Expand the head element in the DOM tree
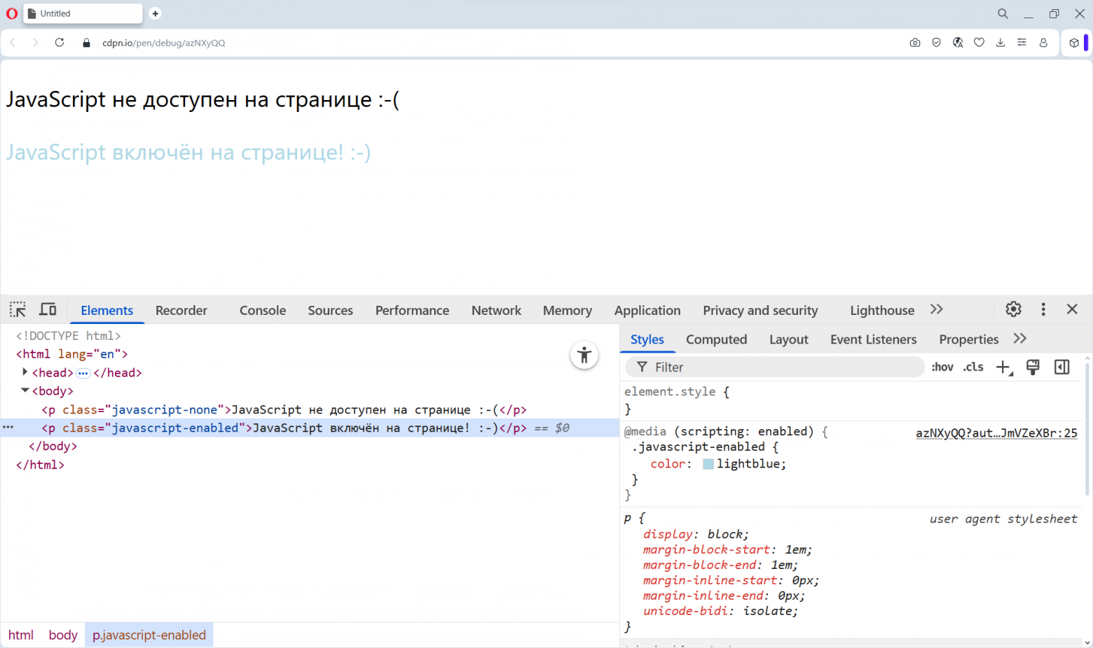Viewport: 1093px width, 648px height. coord(25,372)
